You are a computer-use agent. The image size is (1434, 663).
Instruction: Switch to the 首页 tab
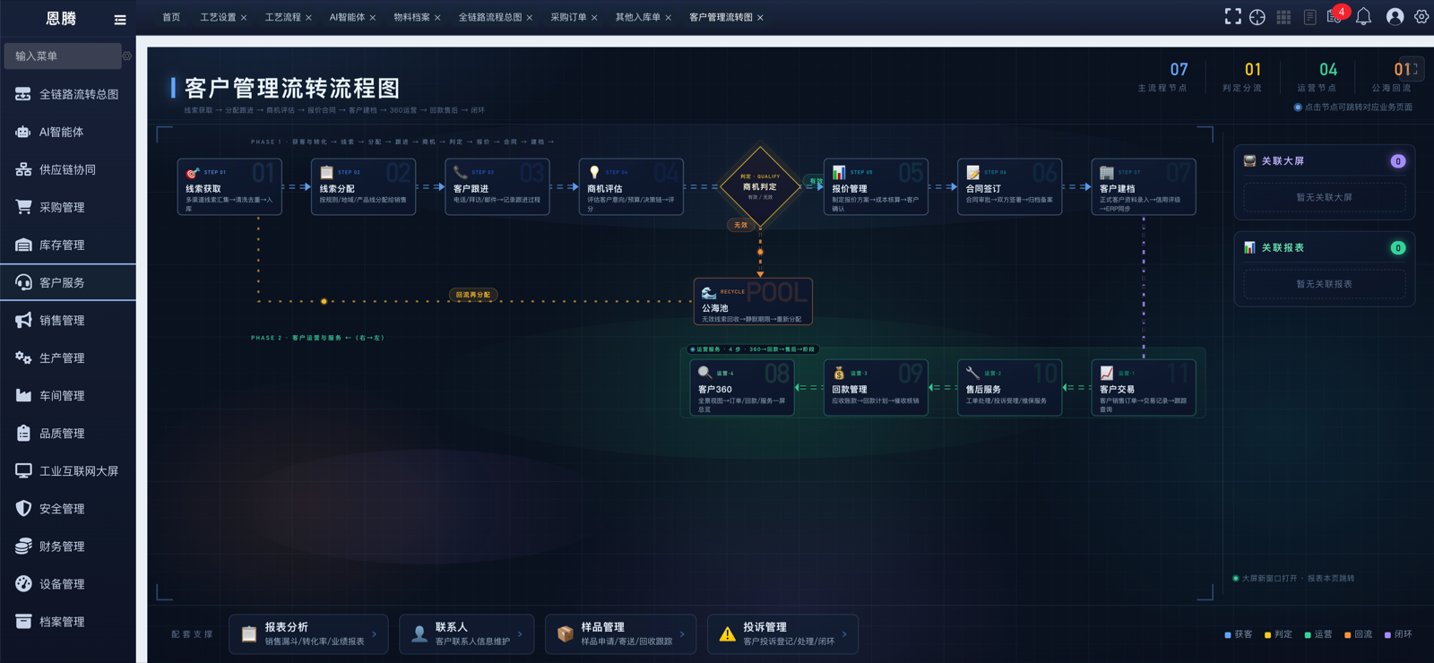(171, 17)
